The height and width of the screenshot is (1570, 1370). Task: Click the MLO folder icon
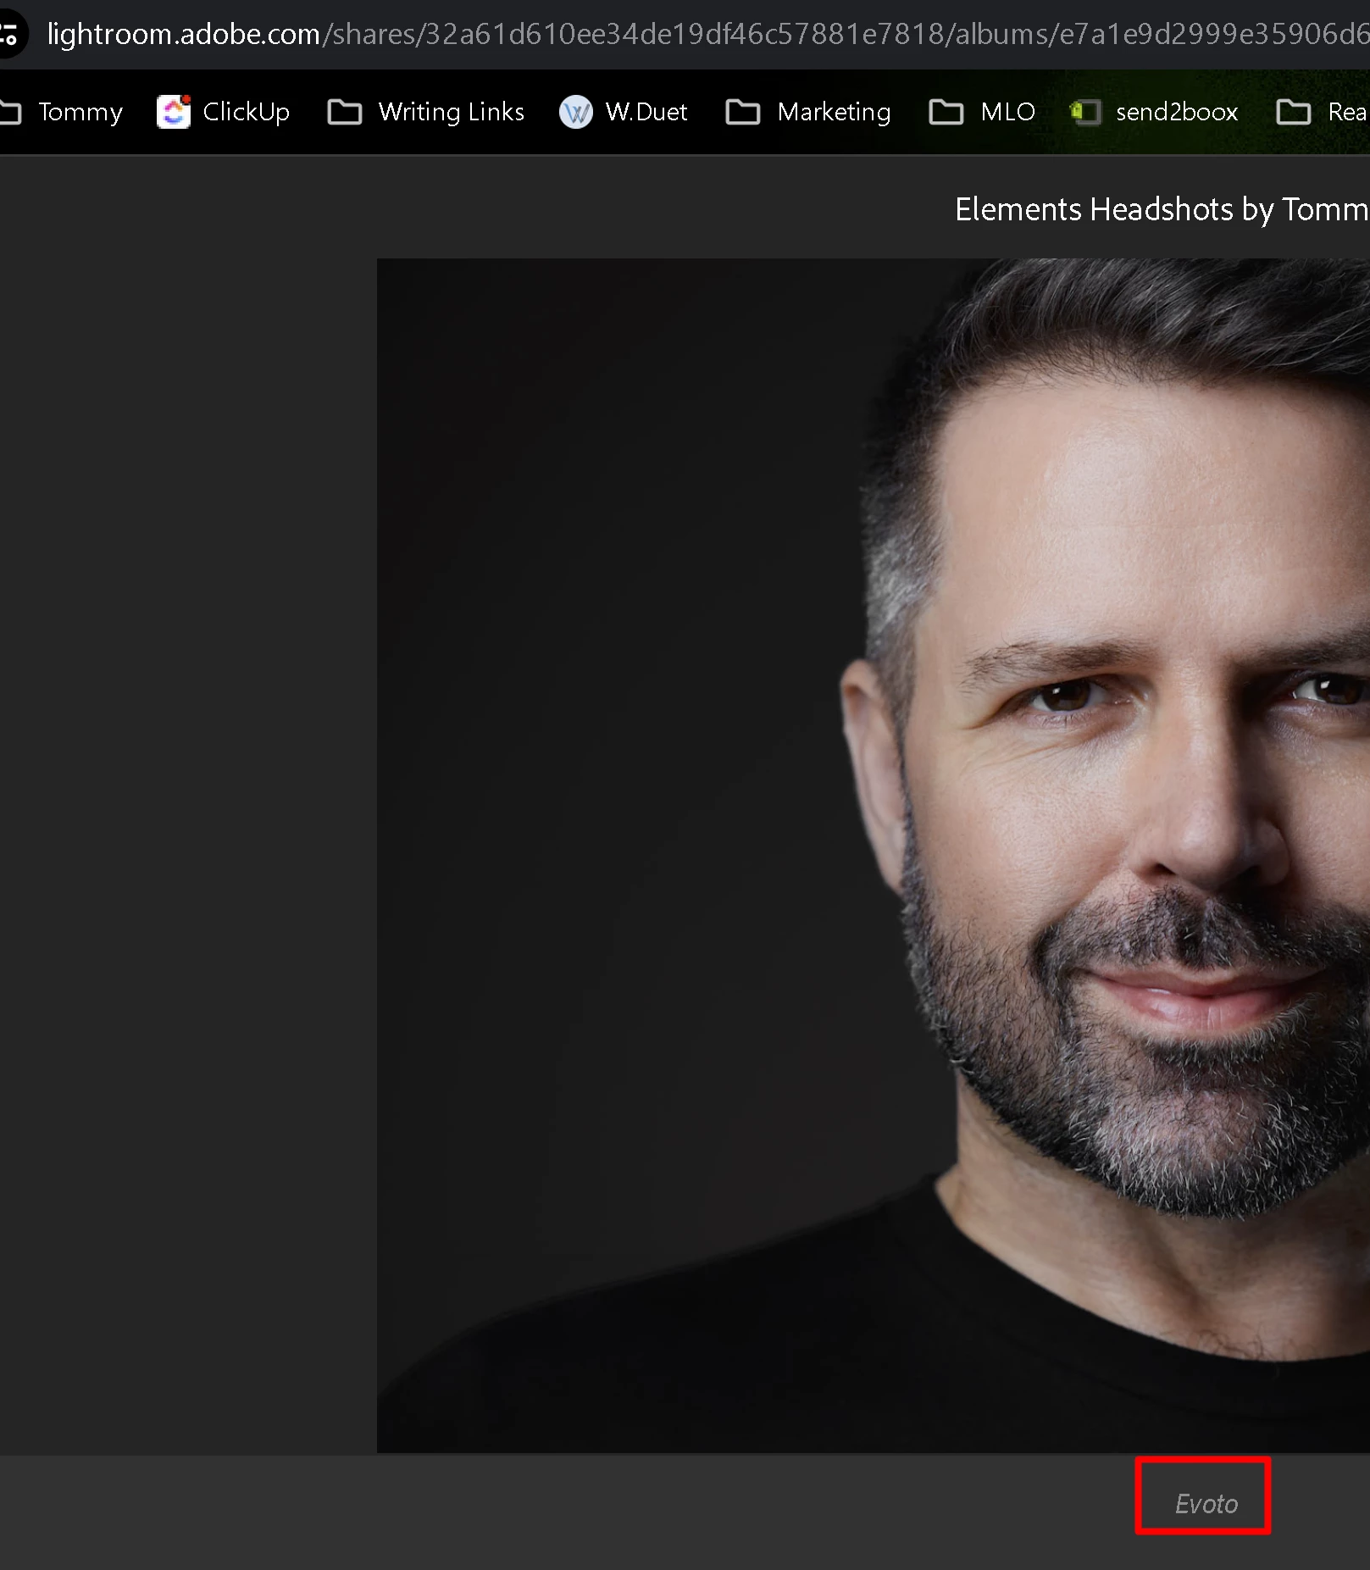(x=946, y=112)
